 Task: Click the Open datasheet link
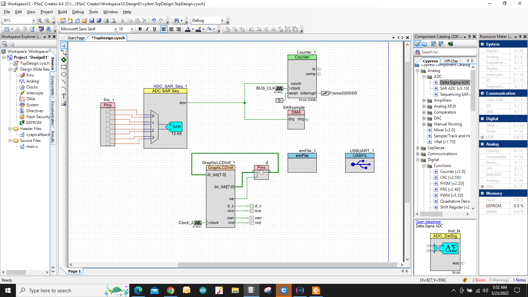click(x=428, y=222)
